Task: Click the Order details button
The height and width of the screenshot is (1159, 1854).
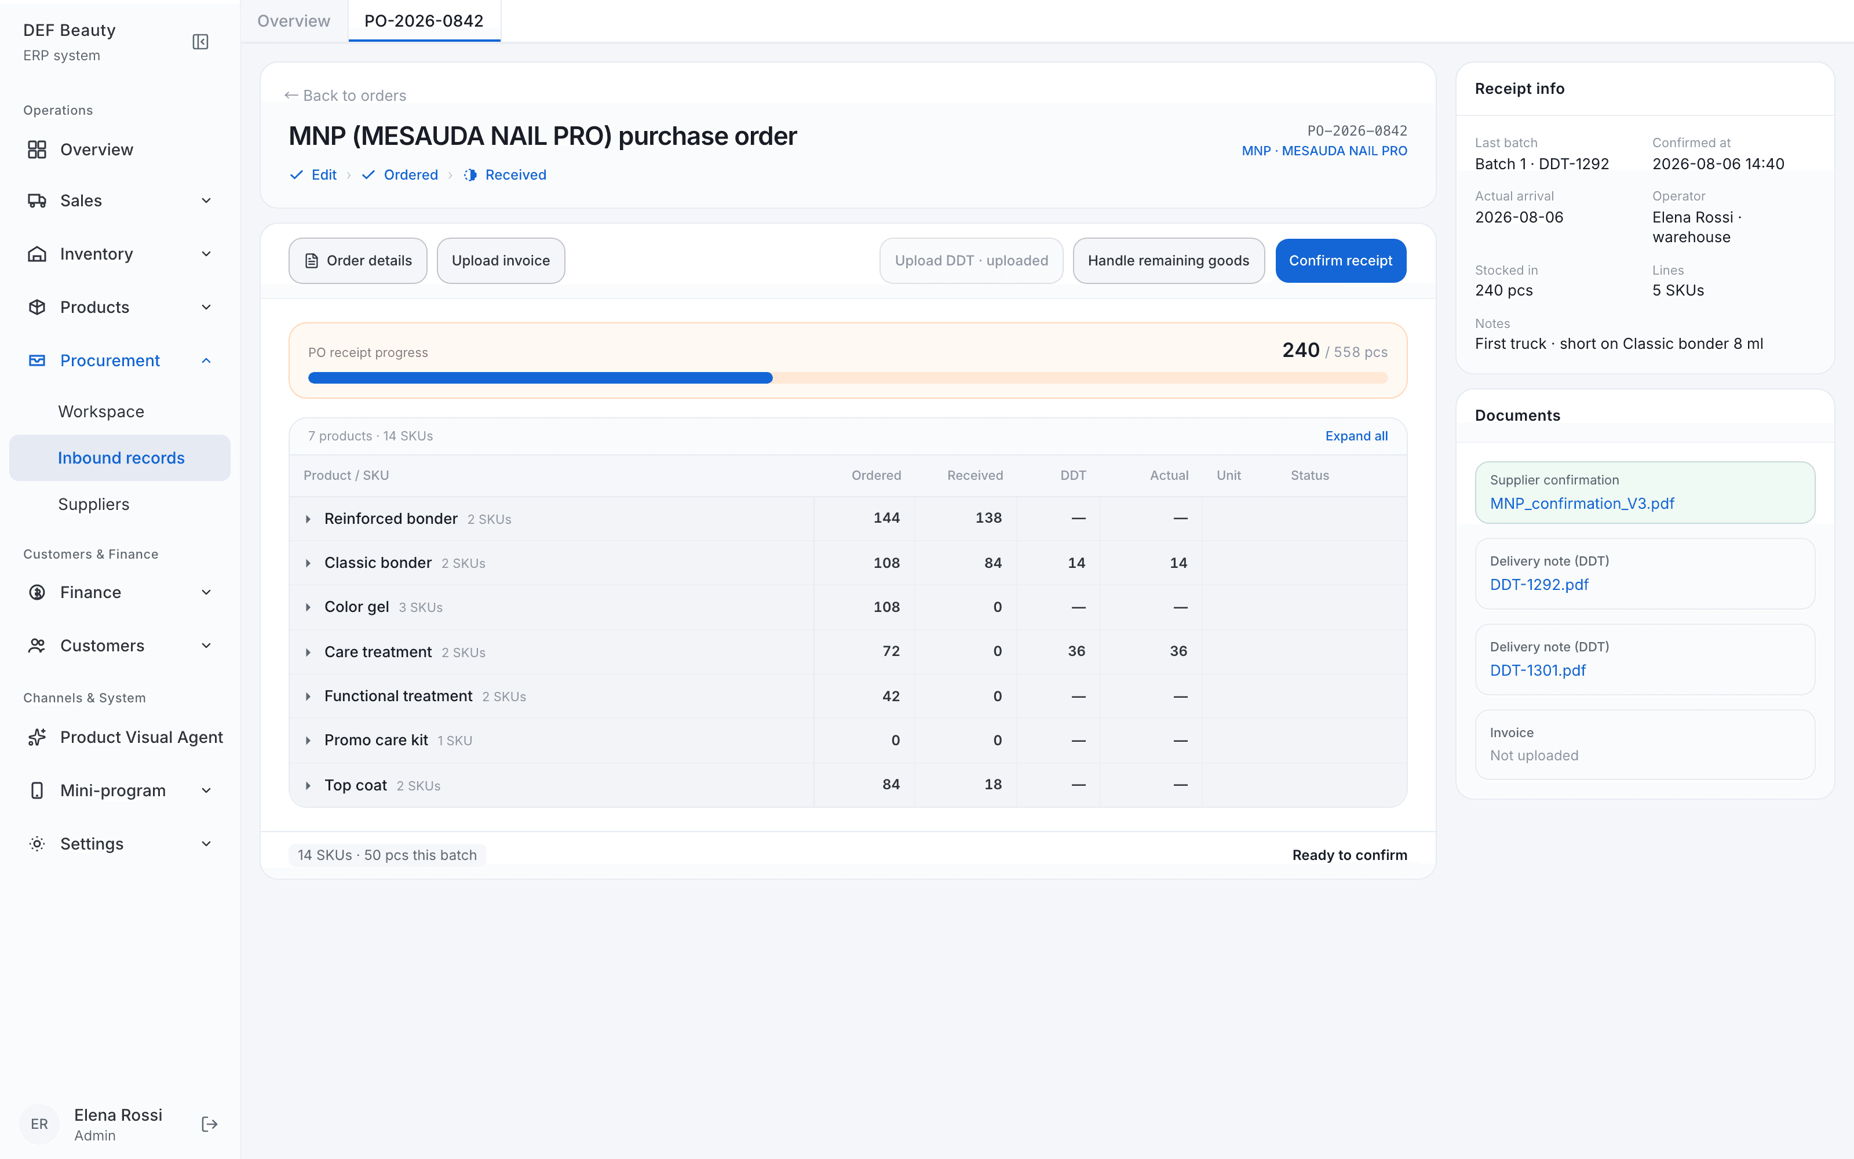Action: click(x=358, y=261)
